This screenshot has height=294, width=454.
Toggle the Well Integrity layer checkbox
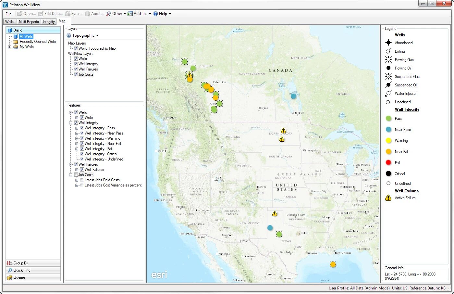[x=76, y=64]
